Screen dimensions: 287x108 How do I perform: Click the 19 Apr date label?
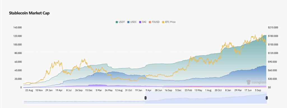(59, 90)
